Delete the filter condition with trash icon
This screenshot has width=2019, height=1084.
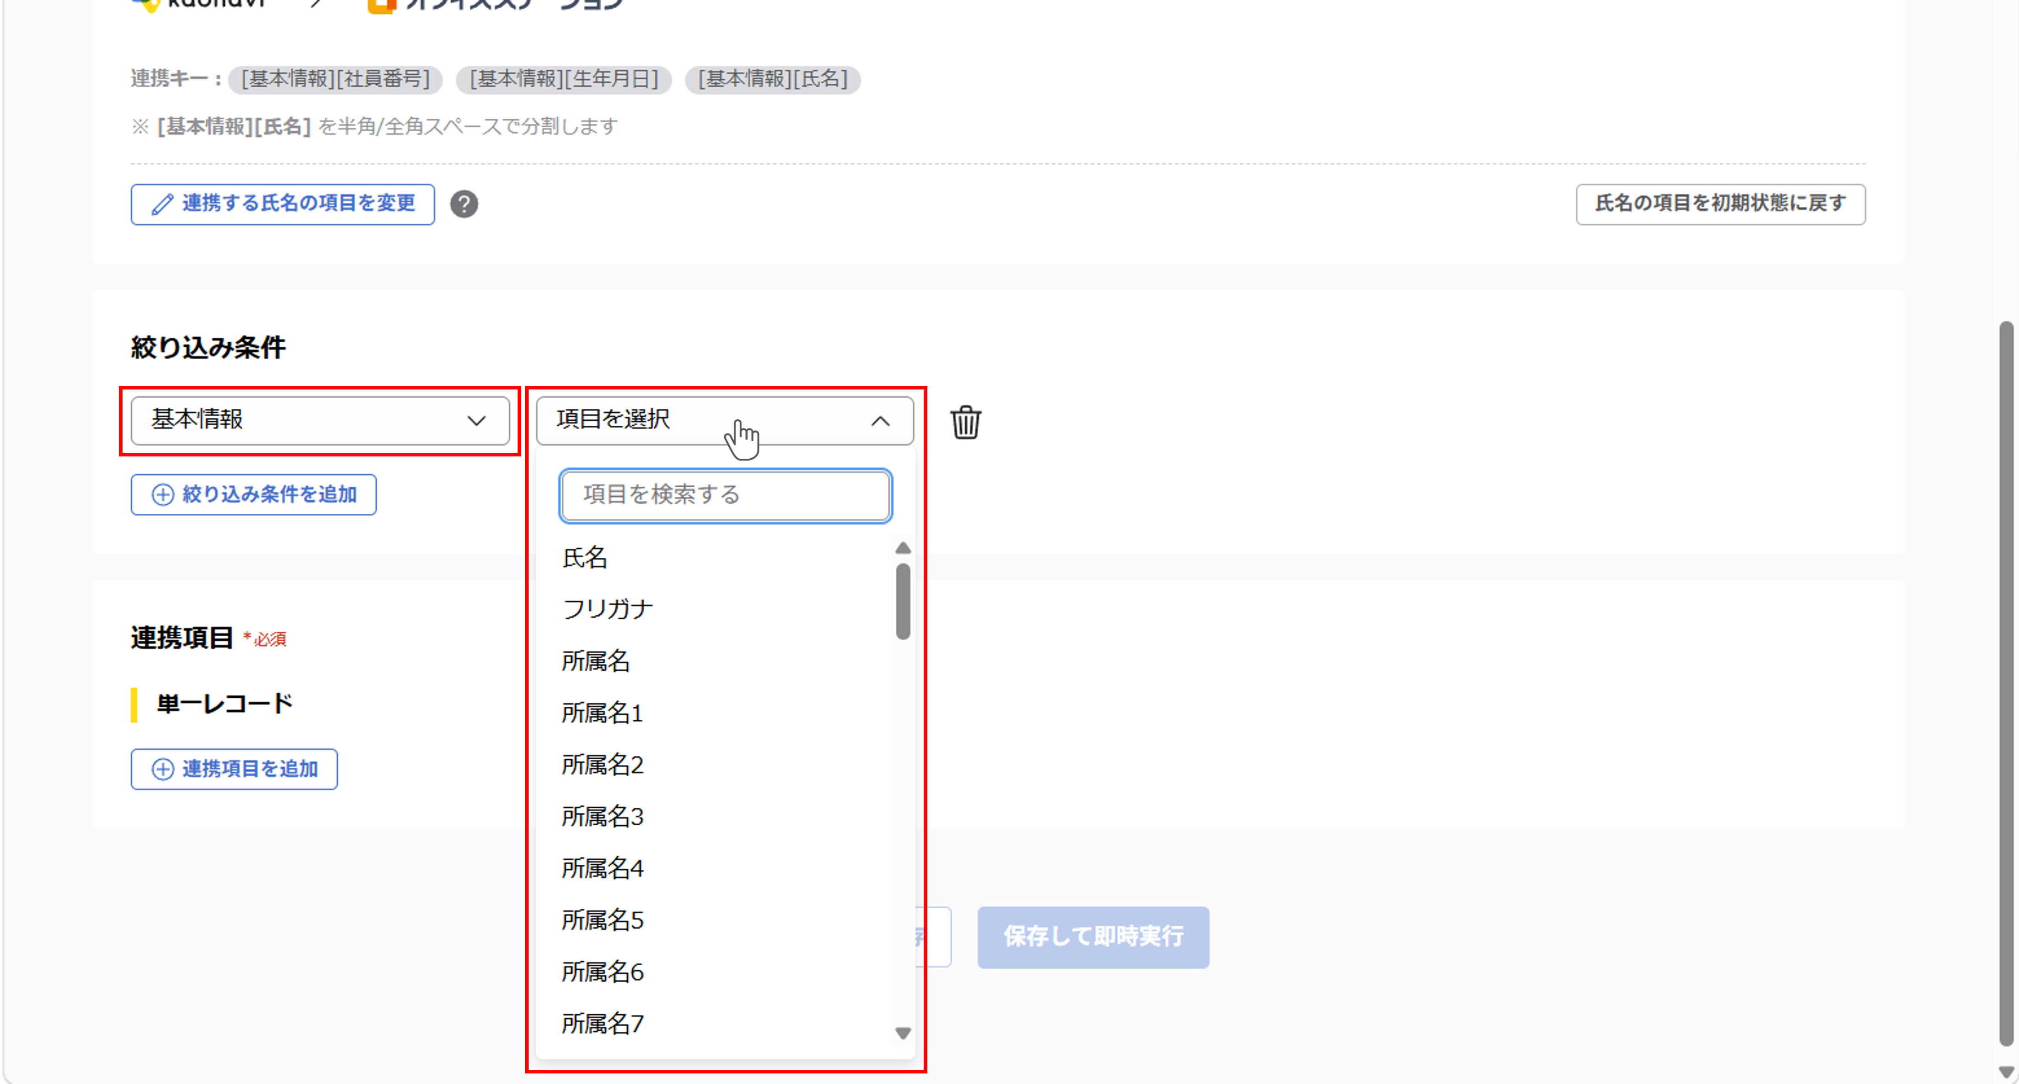tap(965, 422)
